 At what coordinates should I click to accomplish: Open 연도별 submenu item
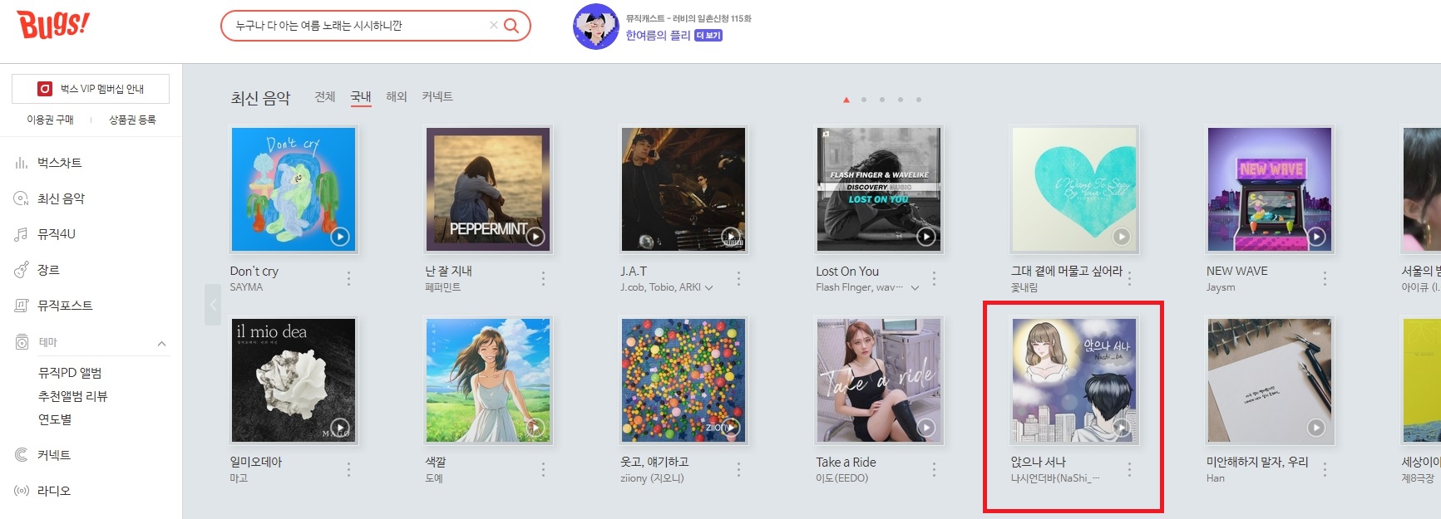click(55, 419)
